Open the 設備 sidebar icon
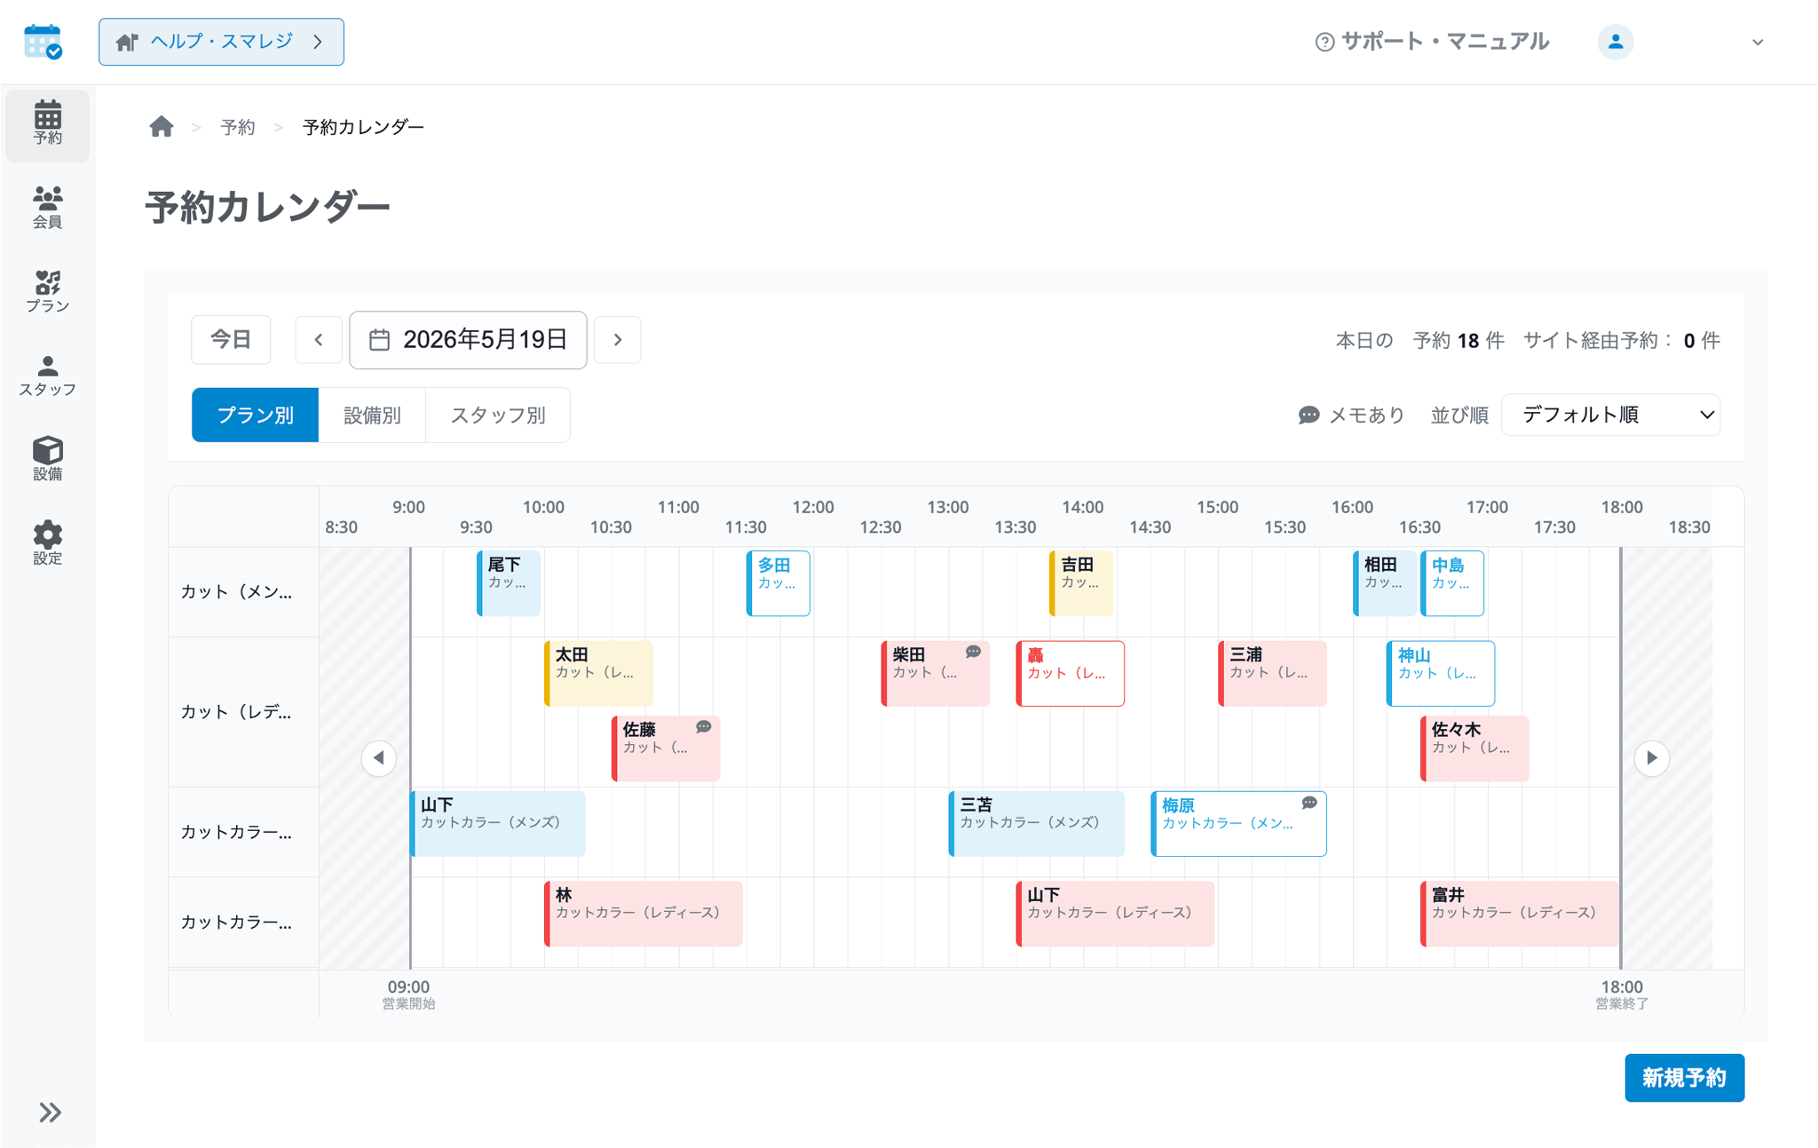The height and width of the screenshot is (1148, 1818). coord(48,459)
